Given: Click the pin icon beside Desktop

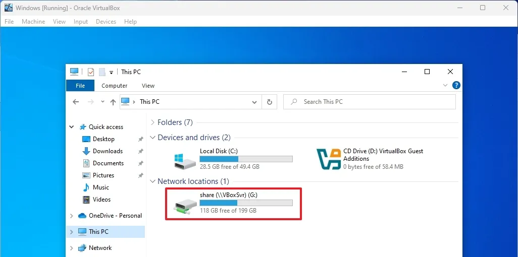Looking at the screenshot, I should pos(140,139).
